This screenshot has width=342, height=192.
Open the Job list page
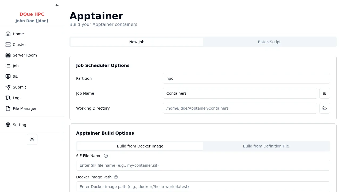point(15,66)
